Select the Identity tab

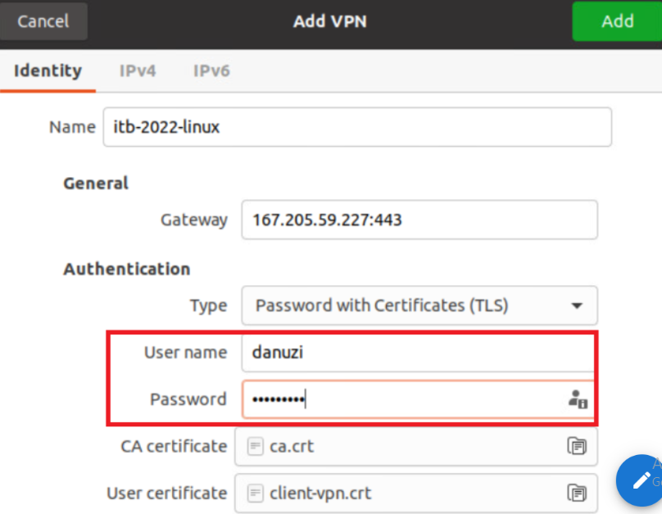[x=48, y=71]
